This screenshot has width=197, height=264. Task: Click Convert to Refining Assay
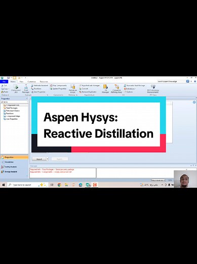click(116, 89)
